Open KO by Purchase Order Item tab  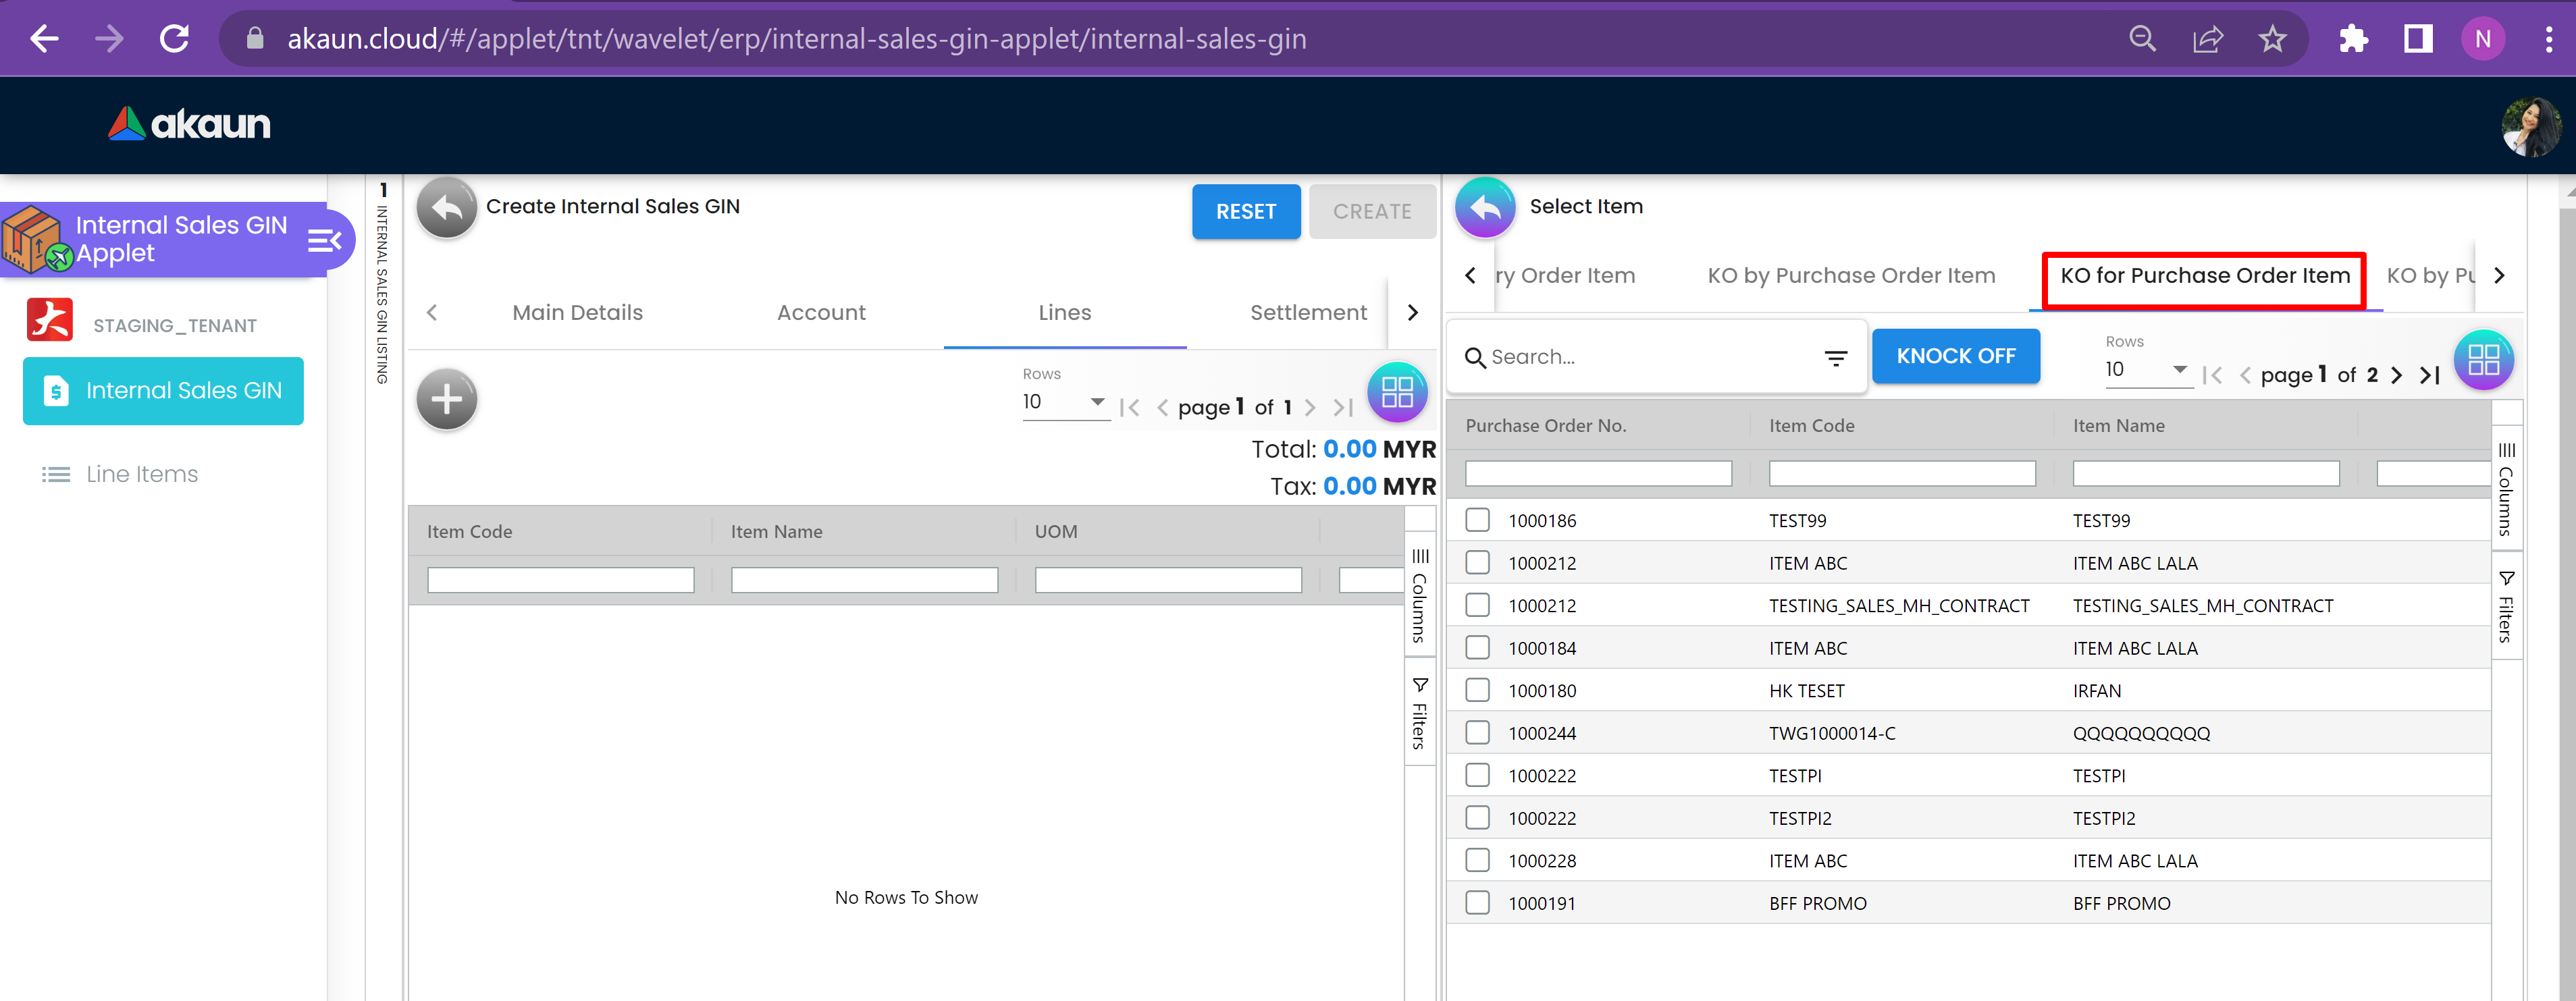[x=1850, y=276]
